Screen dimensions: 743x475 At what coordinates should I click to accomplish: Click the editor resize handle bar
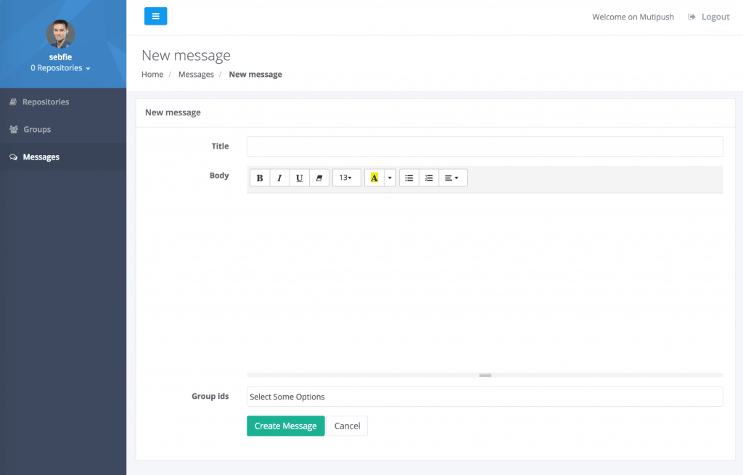pos(485,375)
